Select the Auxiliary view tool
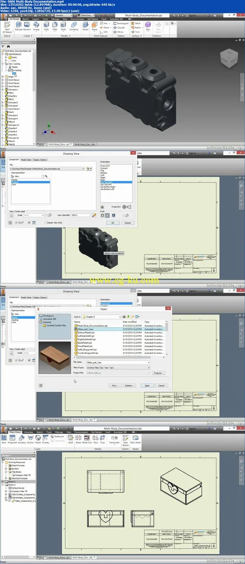Image resolution: width=245 pixels, height=564 pixels. pos(22,440)
